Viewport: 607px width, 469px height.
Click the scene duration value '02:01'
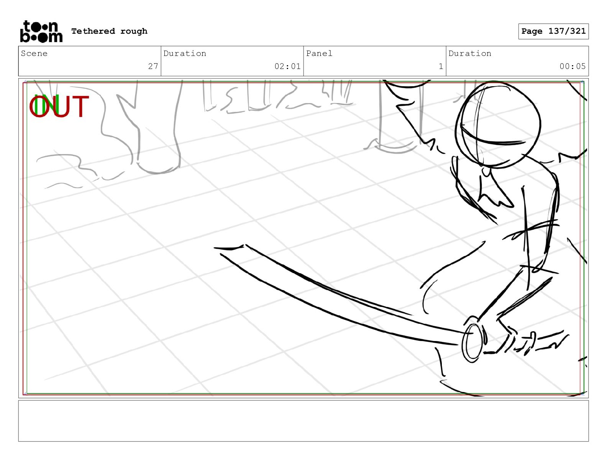(x=287, y=66)
